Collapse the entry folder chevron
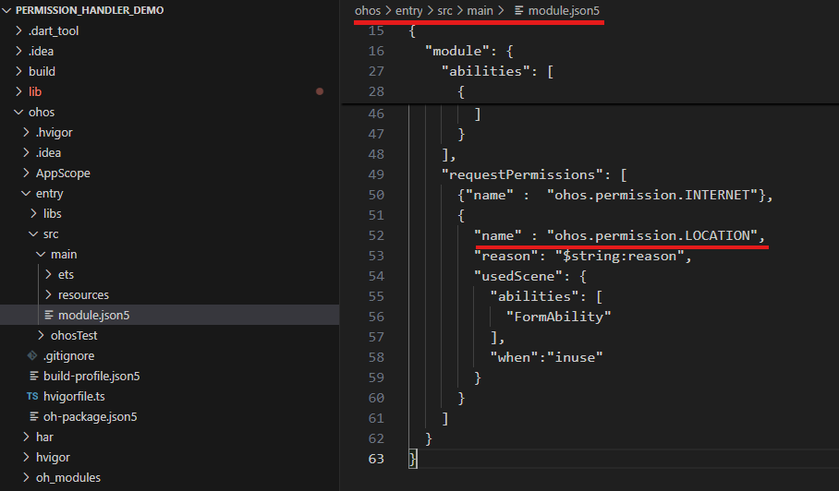 point(26,194)
